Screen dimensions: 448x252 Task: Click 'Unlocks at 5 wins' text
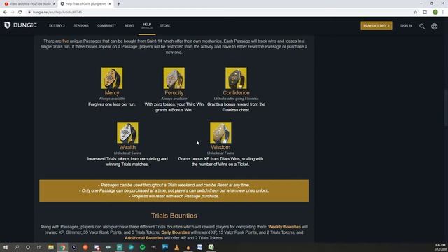click(x=127, y=153)
